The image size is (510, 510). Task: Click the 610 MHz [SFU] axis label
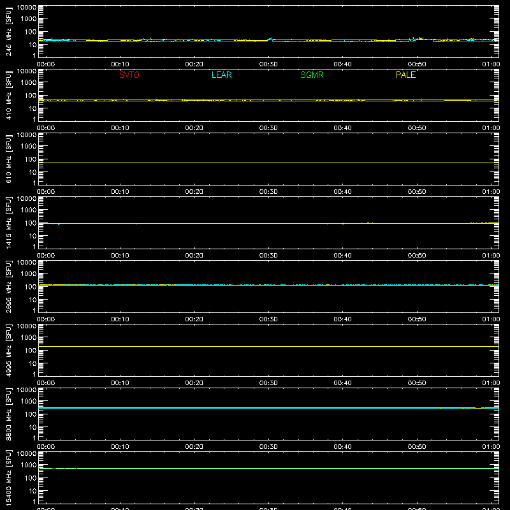8,159
